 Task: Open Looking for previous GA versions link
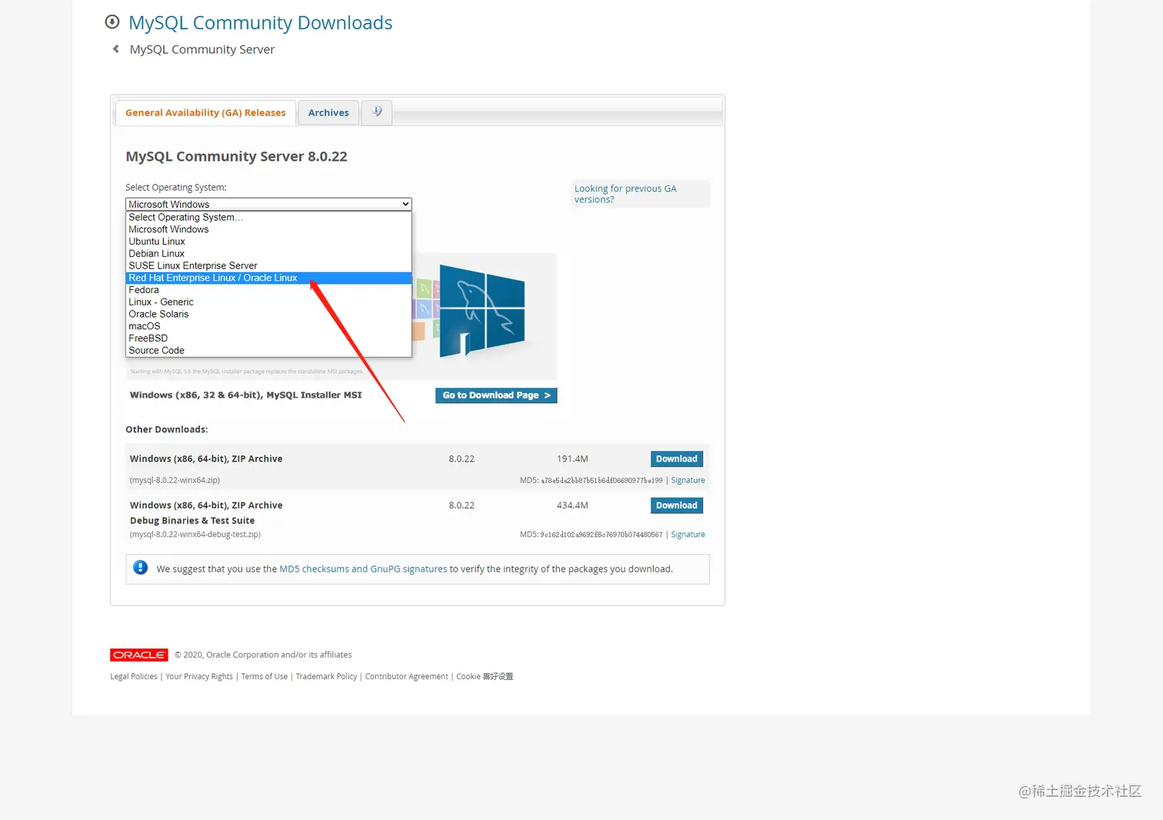pos(625,194)
